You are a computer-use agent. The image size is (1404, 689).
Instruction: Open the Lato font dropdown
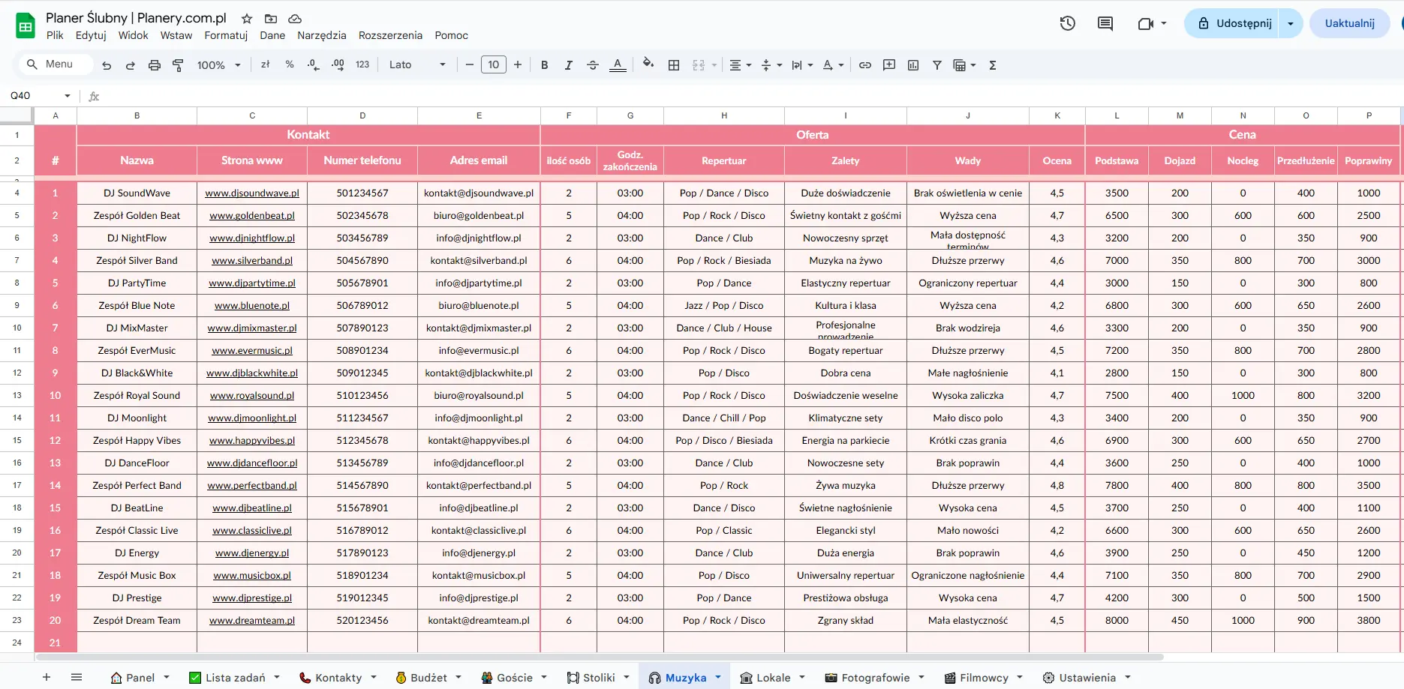pos(417,65)
